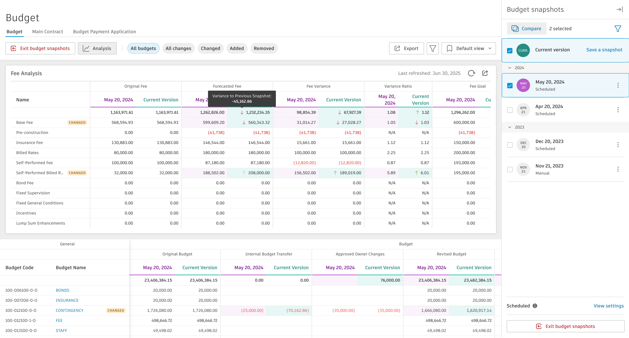The width and height of the screenshot is (629, 338).
Task: Open more options for May 20, 2024 snapshot
Action: tap(618, 85)
